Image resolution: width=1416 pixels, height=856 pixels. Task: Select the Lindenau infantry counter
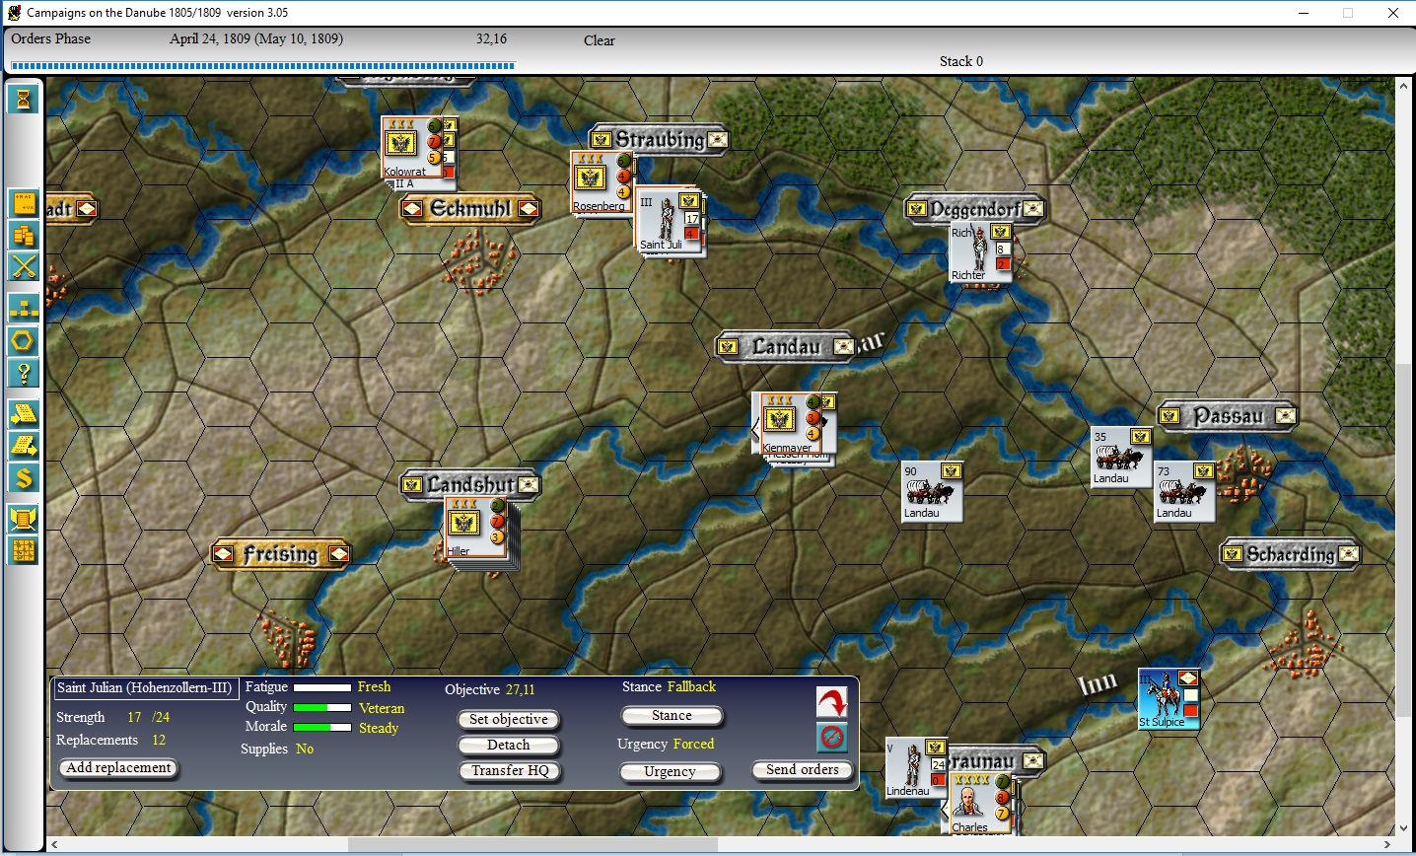point(916,767)
